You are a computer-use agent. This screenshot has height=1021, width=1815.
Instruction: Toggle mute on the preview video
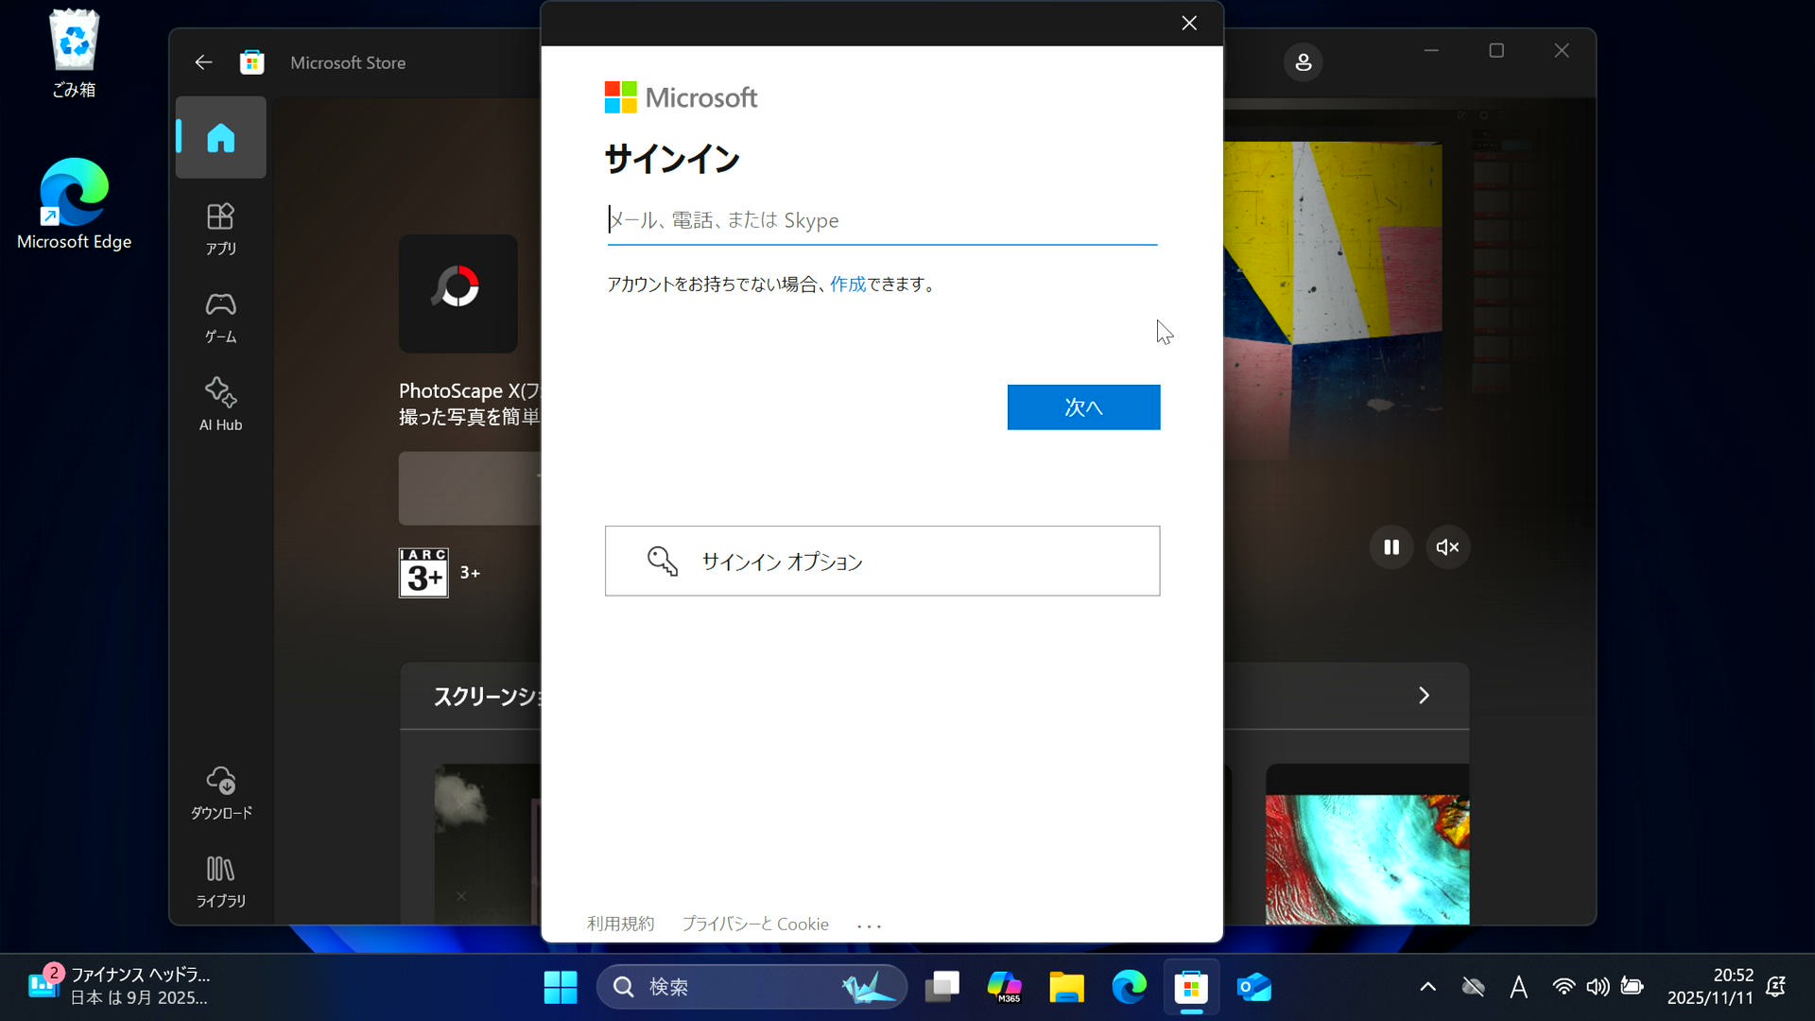click(x=1447, y=547)
